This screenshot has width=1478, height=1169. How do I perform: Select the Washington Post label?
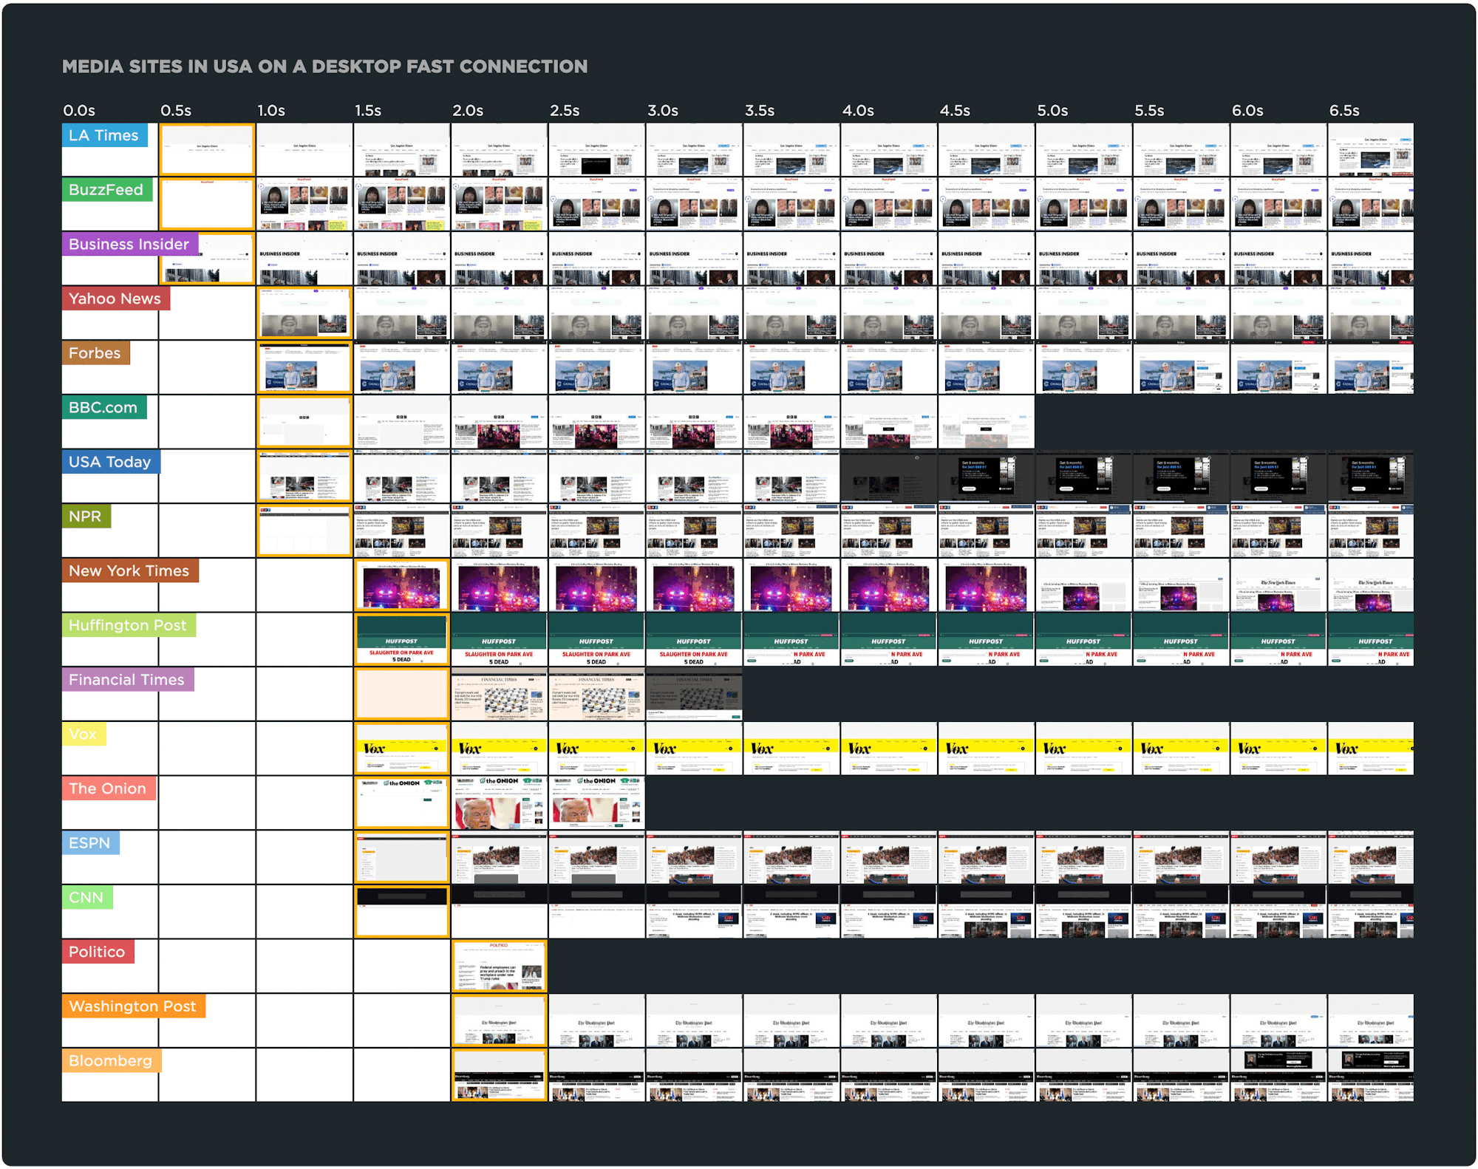tap(133, 1006)
